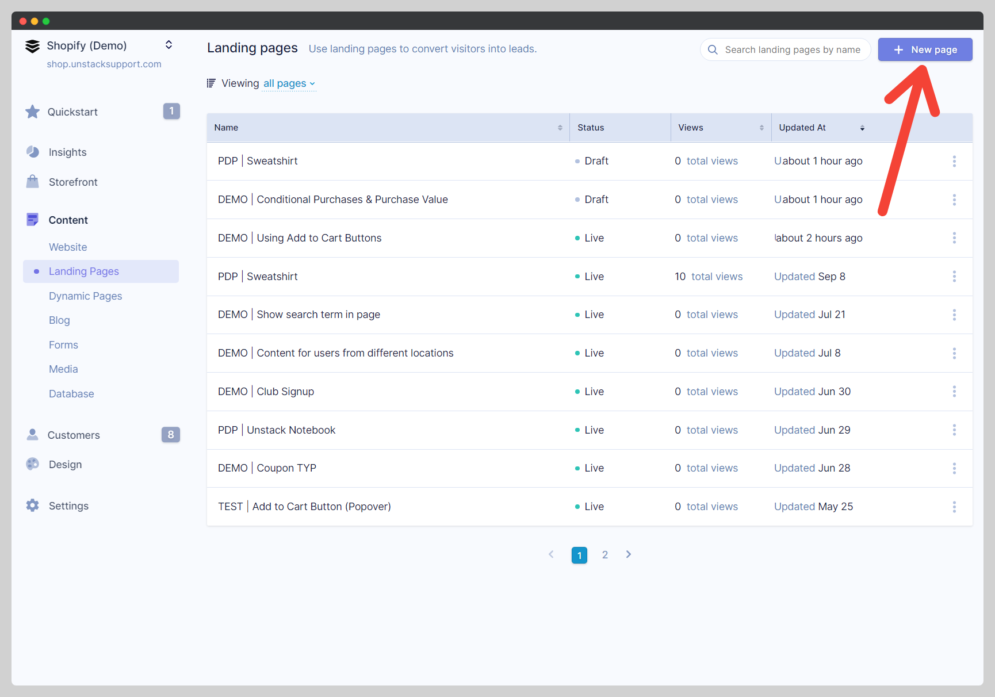995x697 pixels.
Task: Open the Viewing all pages filter dropdown
Action: pyautogui.click(x=289, y=83)
